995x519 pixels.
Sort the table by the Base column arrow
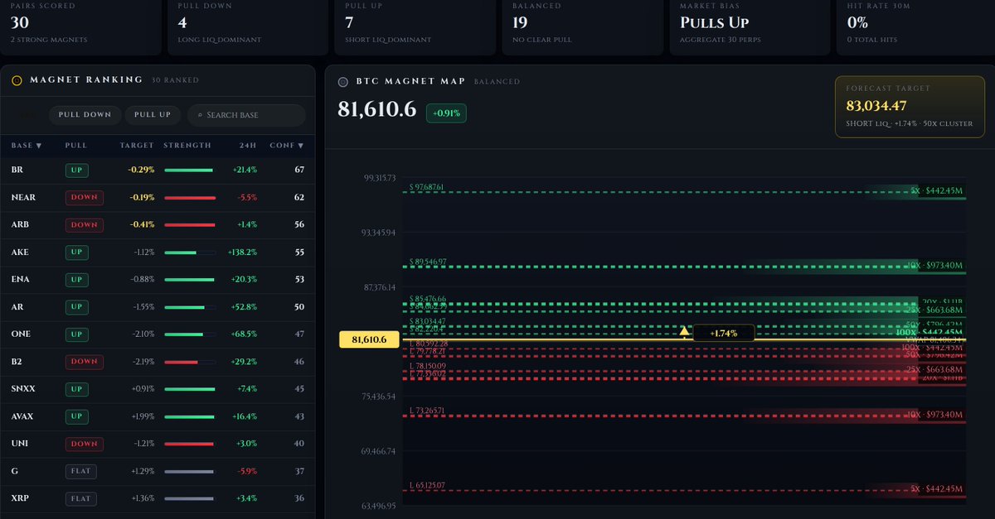click(38, 146)
